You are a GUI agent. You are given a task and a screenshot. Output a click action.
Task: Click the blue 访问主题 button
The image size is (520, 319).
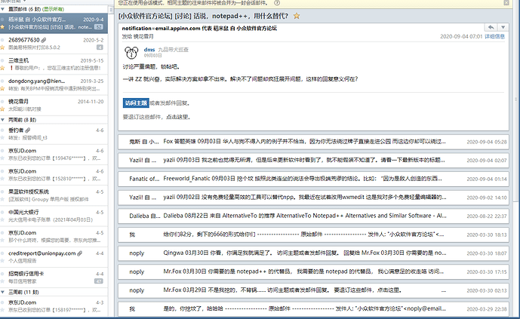136,103
